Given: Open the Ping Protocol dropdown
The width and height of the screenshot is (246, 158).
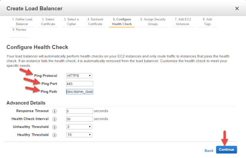Looking at the screenshot, I should pyautogui.click(x=79, y=76).
